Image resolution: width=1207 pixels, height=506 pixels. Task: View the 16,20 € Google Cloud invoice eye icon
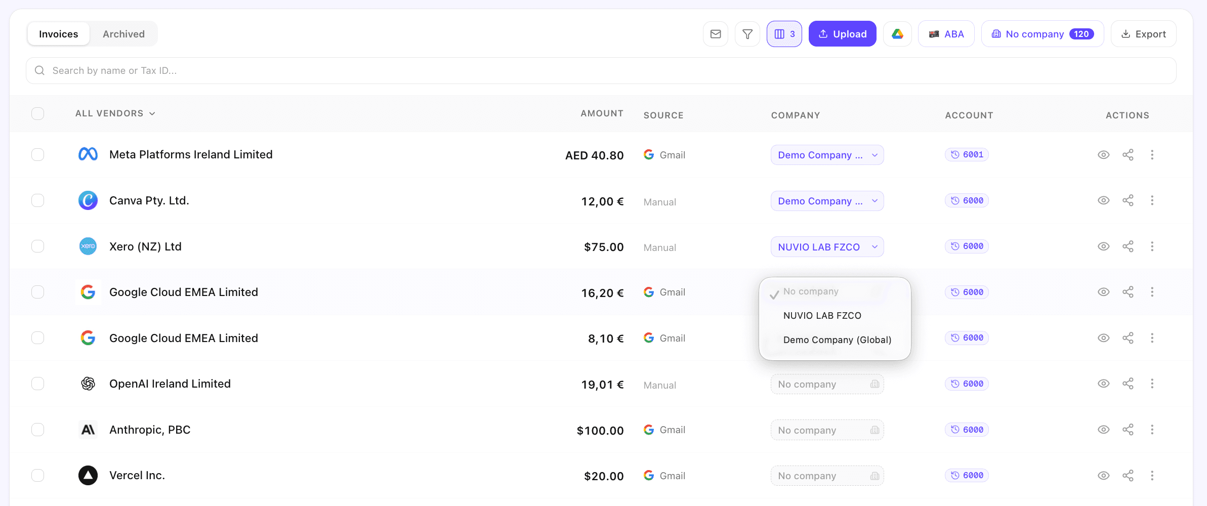pos(1103,292)
